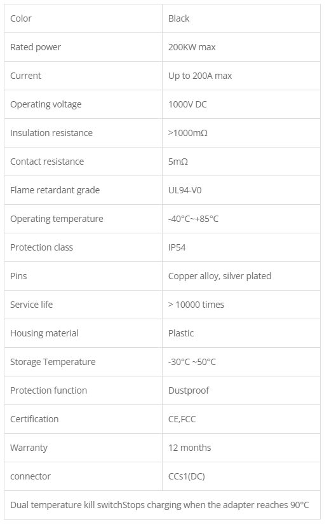
Task: Select the CCs1(DC) connector value
Action: tap(187, 476)
